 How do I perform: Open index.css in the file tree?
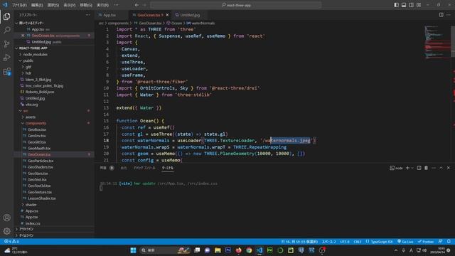tap(54, 223)
